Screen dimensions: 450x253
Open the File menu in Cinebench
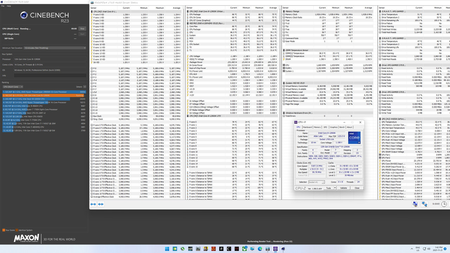[x=3, y=6]
